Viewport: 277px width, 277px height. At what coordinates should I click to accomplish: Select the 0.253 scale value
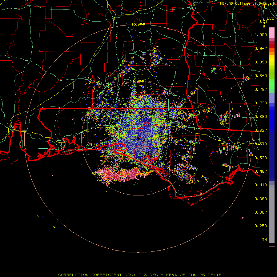[261, 226]
